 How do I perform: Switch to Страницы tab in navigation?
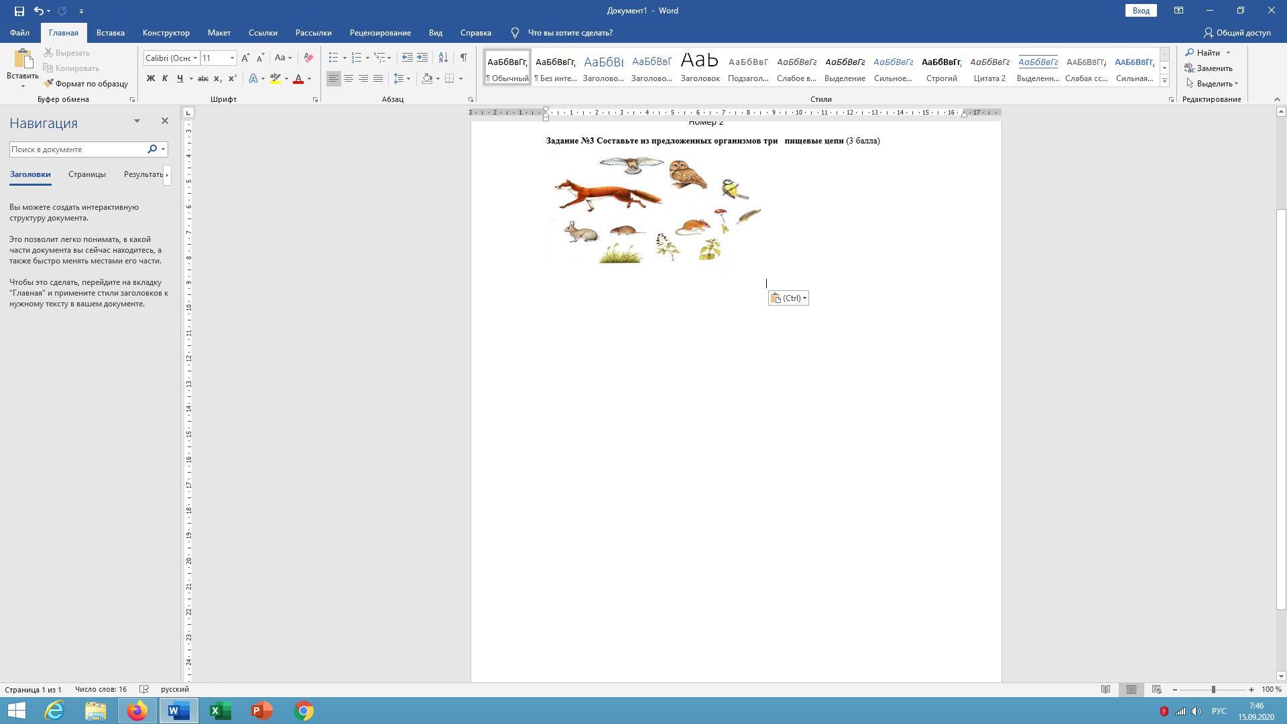coord(87,174)
